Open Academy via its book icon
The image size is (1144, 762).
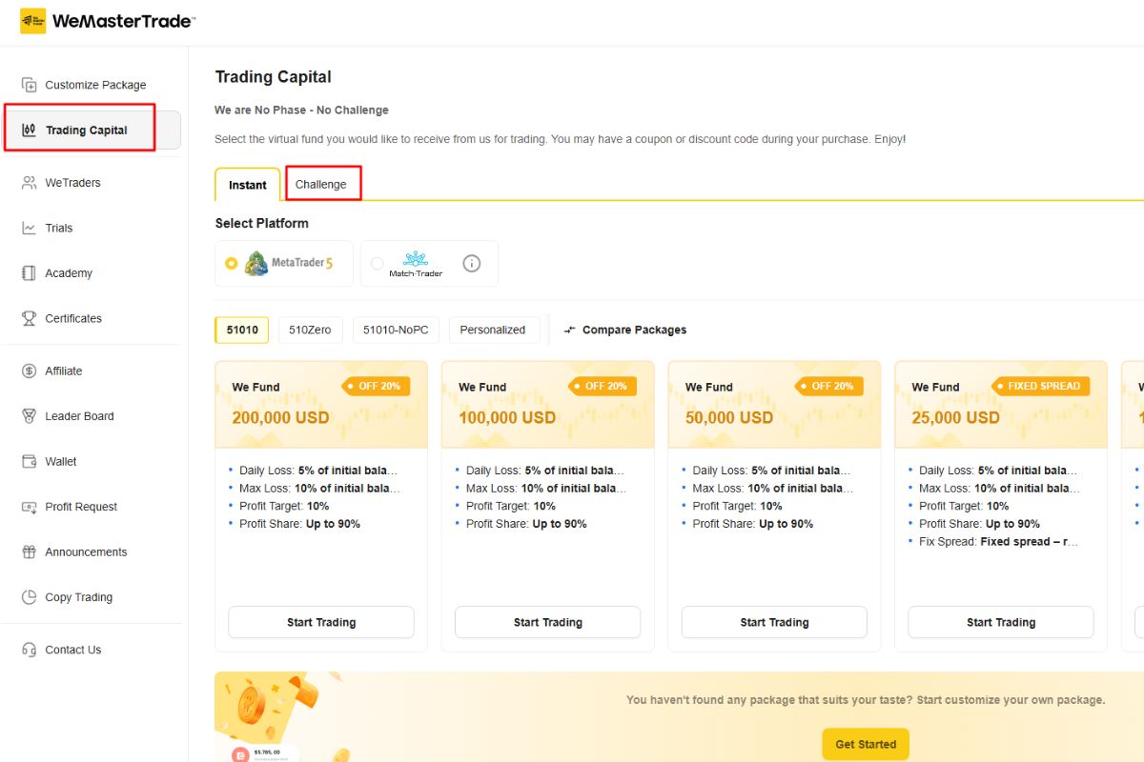click(x=29, y=273)
